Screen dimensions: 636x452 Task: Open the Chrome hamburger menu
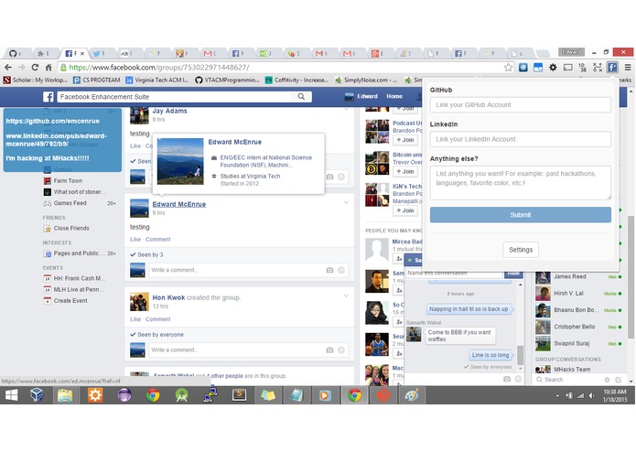click(628, 68)
